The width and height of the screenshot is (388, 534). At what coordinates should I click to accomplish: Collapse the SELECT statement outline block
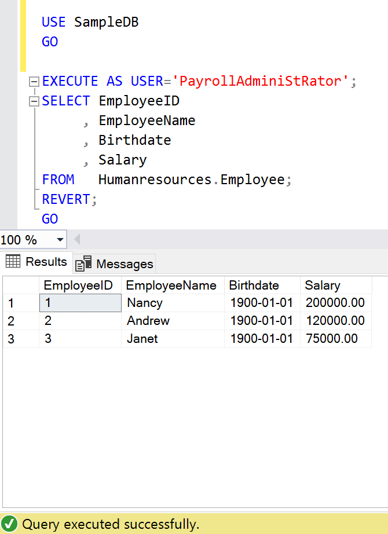(34, 101)
